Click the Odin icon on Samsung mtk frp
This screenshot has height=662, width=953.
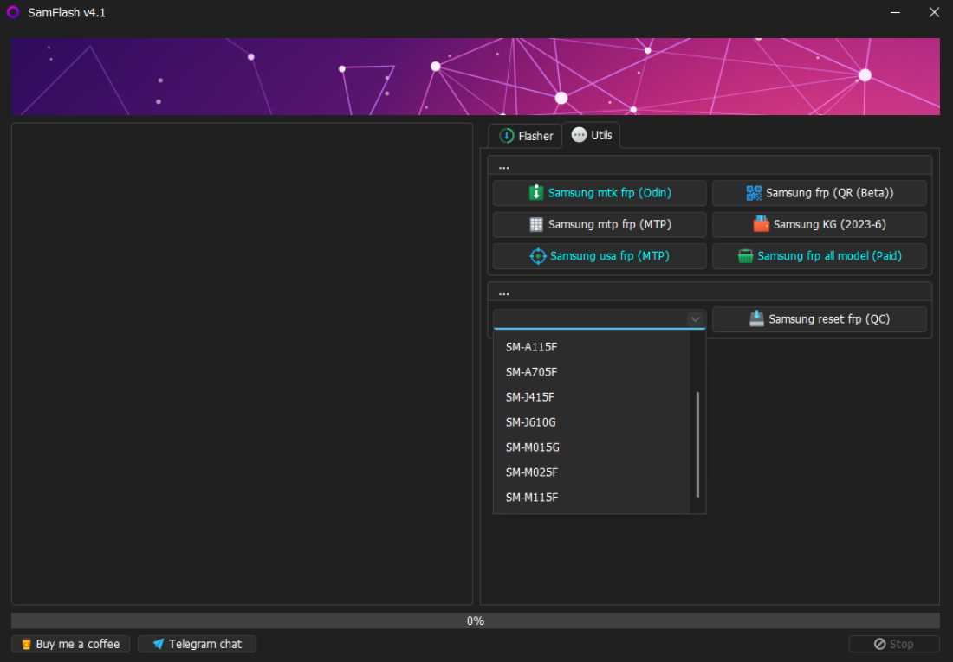click(x=538, y=192)
